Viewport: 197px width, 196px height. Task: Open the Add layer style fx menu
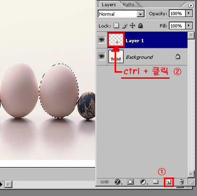click(118, 182)
